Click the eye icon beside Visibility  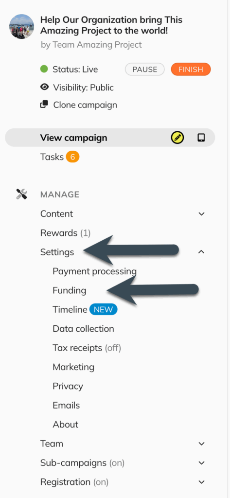[44, 87]
